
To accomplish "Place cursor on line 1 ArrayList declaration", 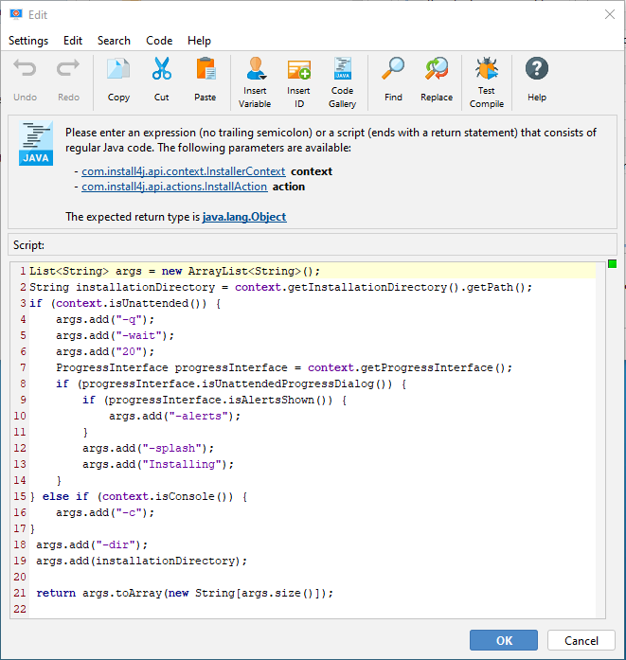I will [174, 271].
